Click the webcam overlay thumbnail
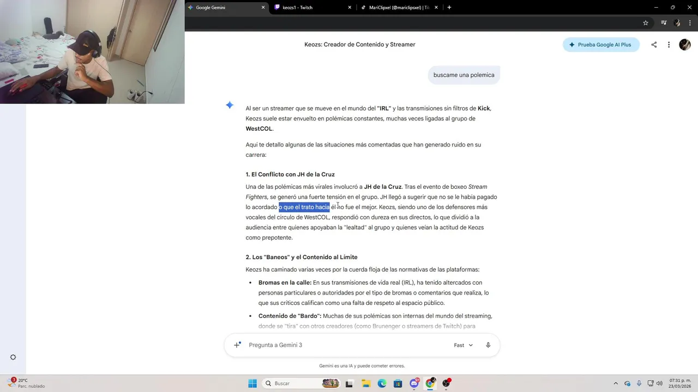This screenshot has width=698, height=392. coord(92,52)
